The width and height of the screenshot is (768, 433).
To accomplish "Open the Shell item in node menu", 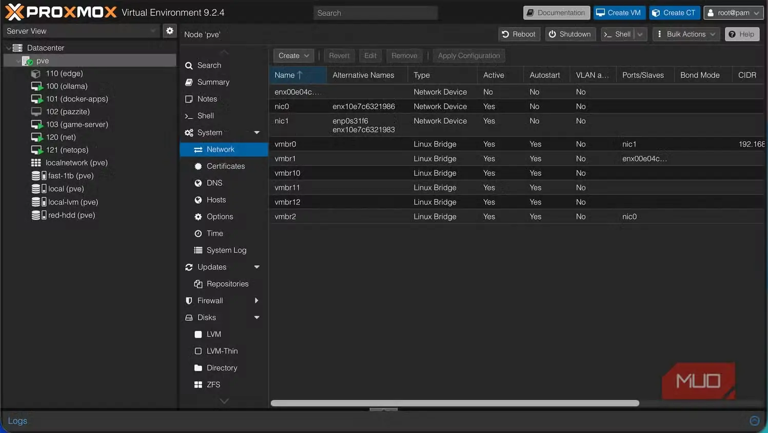I will click(224, 116).
